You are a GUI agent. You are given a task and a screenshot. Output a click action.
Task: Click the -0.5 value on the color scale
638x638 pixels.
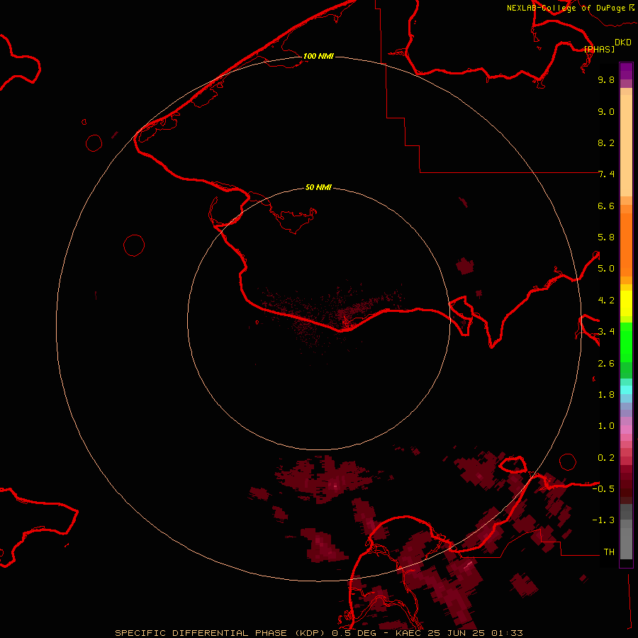tap(603, 489)
